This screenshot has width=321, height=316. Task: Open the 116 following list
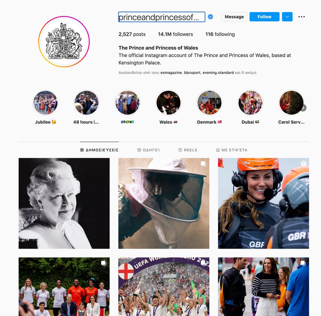point(220,34)
